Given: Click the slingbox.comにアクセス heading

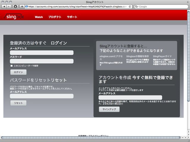Looking at the screenshot, I should [111, 58].
